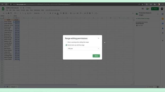Open the fill color picker
This screenshot has width=165, height=92.
click(x=61, y=13)
